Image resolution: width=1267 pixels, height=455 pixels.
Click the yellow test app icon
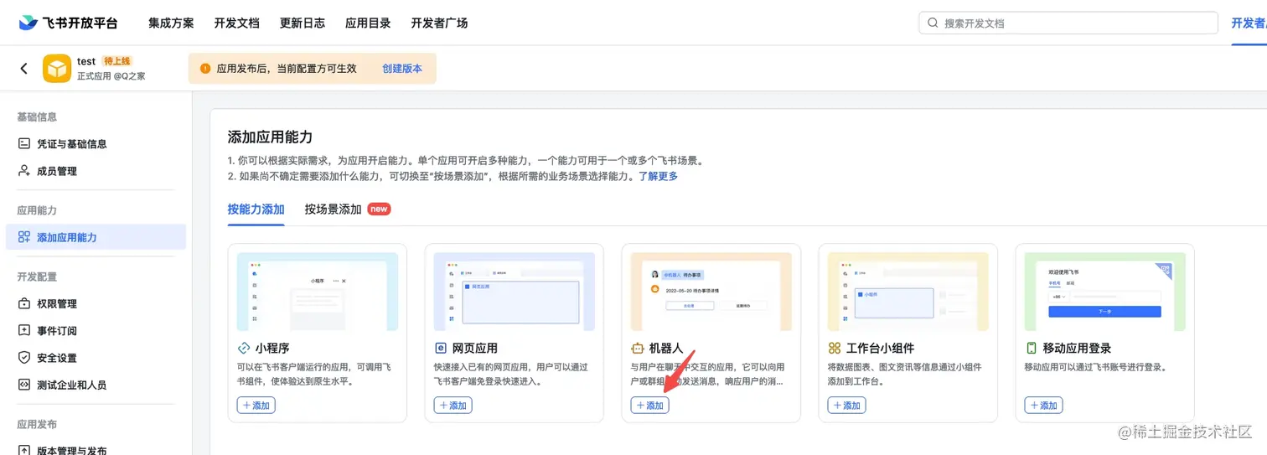coord(57,69)
